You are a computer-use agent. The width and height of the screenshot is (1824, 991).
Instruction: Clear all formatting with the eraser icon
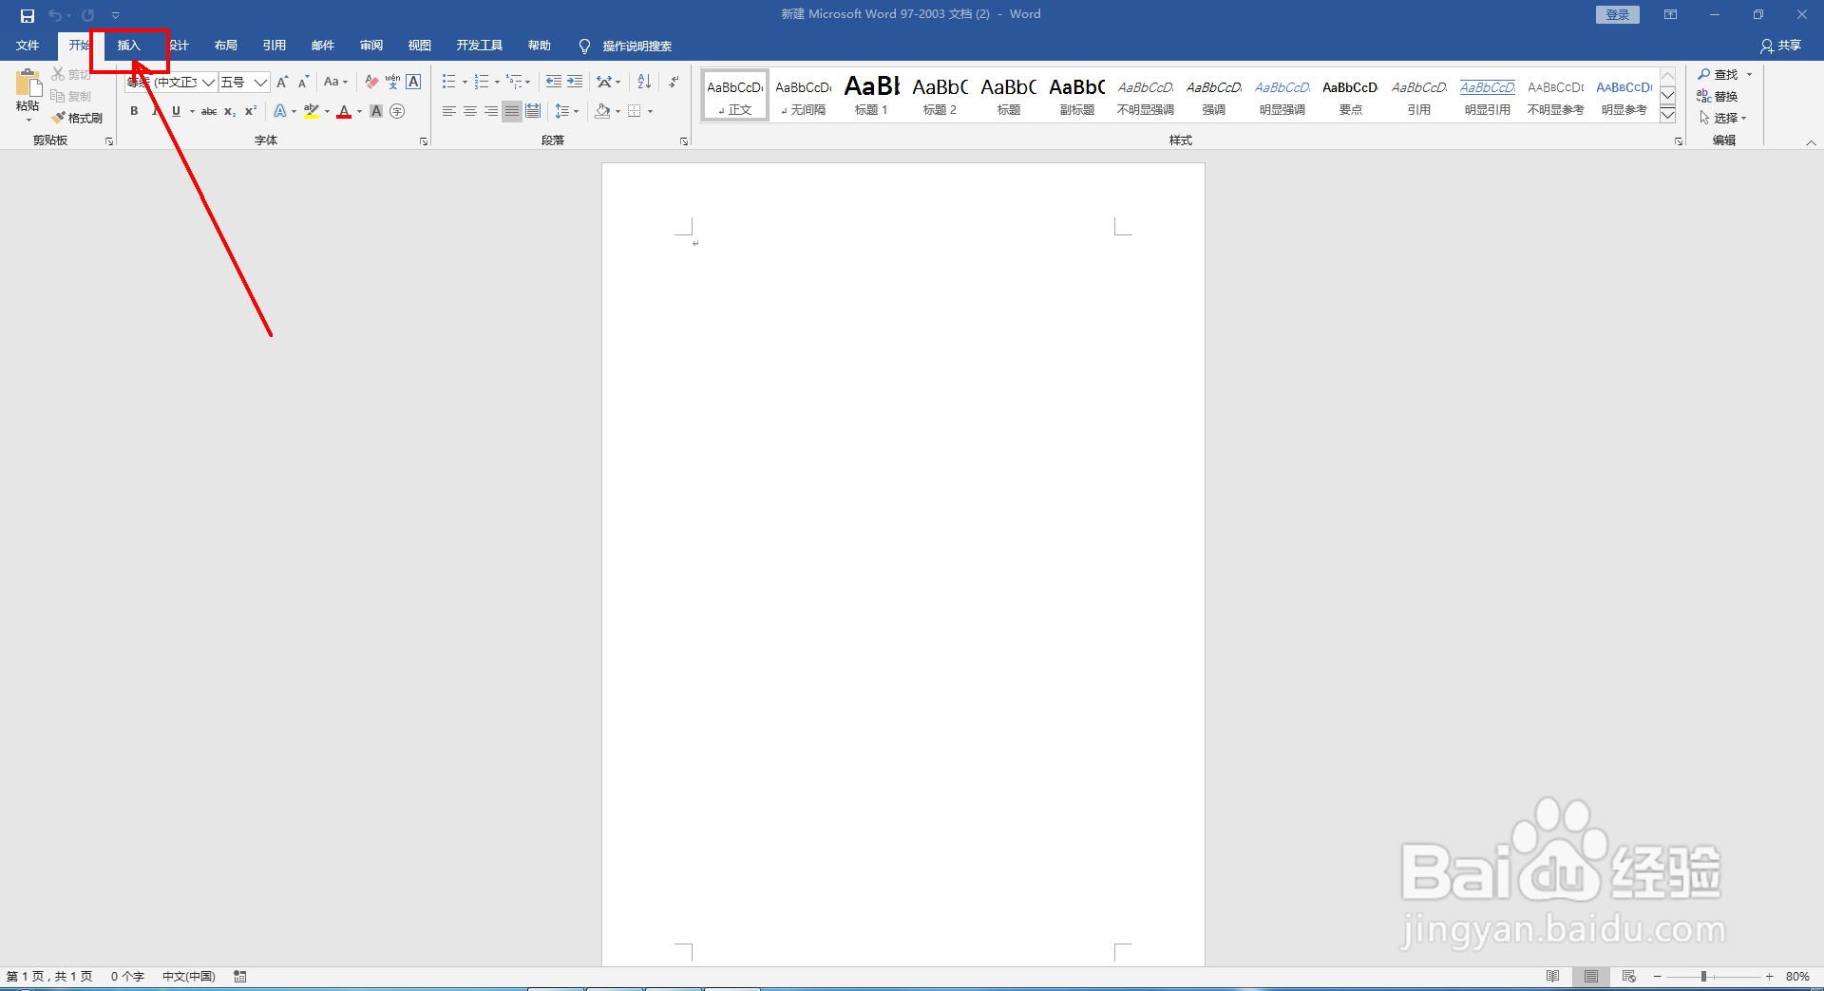click(x=371, y=82)
